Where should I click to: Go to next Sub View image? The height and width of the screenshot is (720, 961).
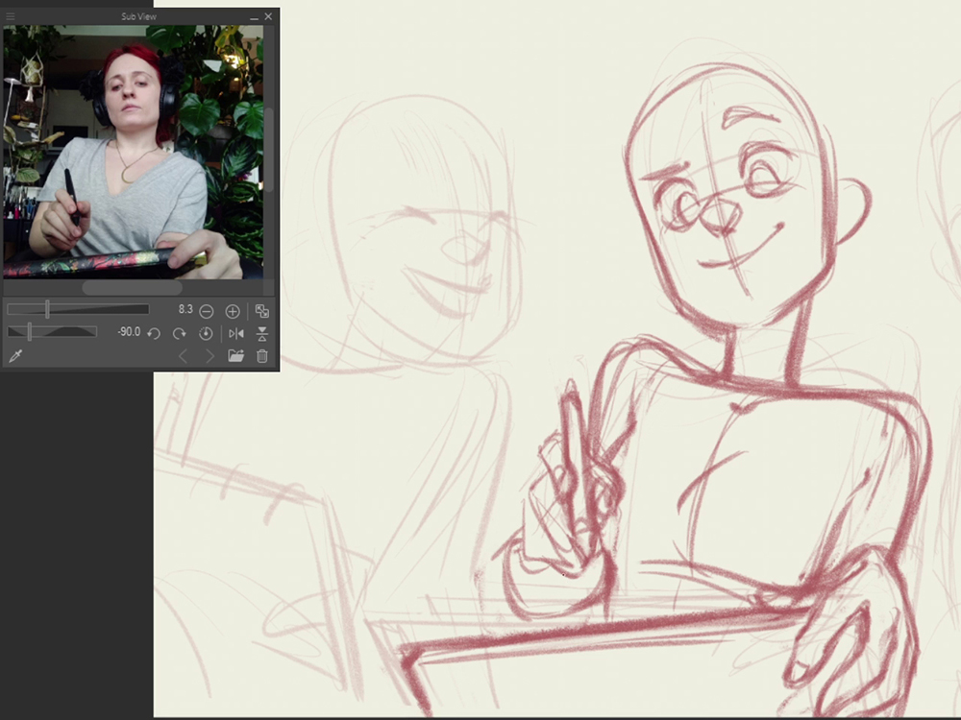click(x=209, y=356)
